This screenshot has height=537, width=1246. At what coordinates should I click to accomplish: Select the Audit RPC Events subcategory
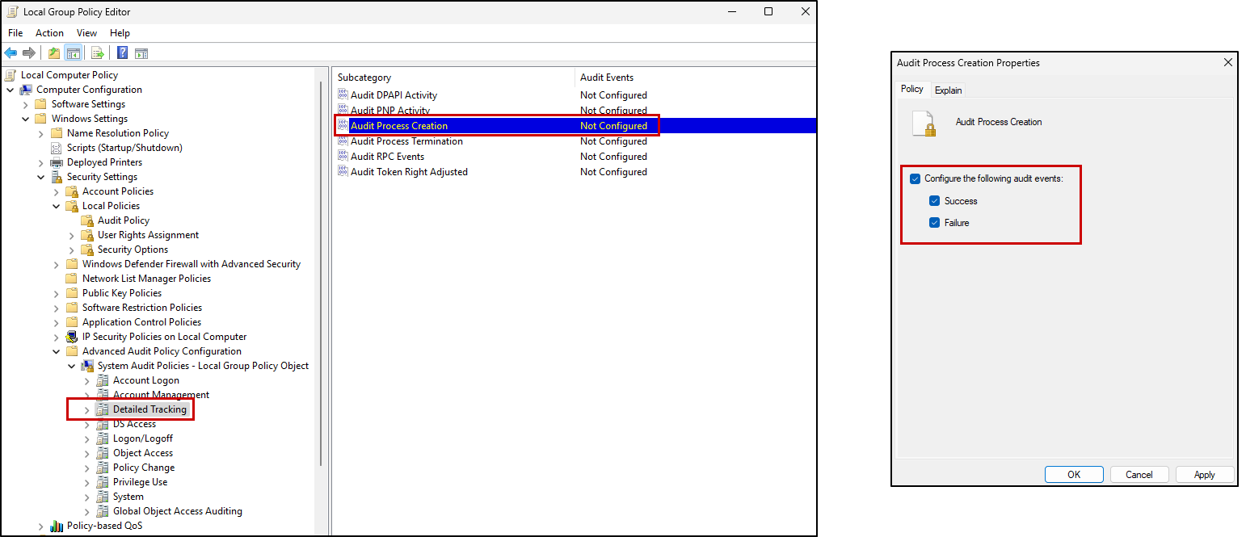tap(389, 156)
